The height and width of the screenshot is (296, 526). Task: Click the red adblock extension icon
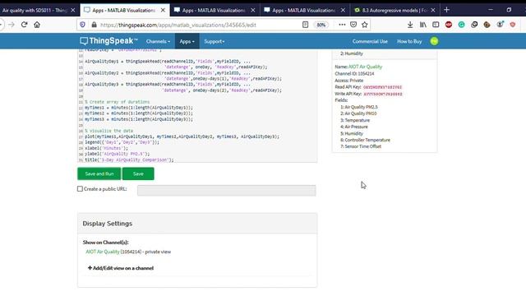pyautogui.click(x=449, y=25)
